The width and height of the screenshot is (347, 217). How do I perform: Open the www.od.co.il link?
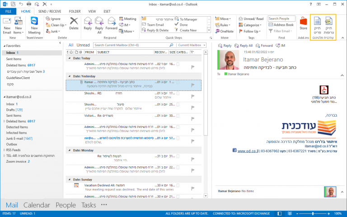pos(248,151)
